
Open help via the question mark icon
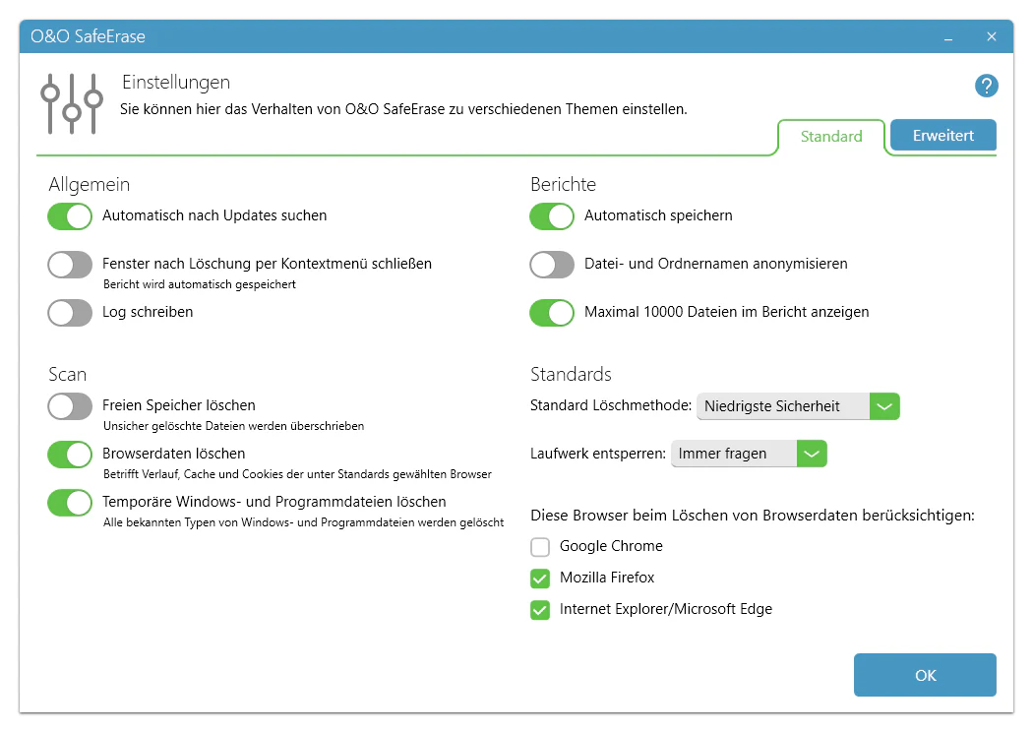tap(986, 86)
